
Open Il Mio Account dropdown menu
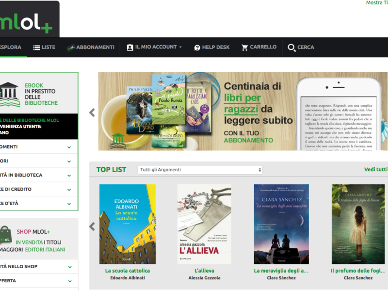pos(154,47)
